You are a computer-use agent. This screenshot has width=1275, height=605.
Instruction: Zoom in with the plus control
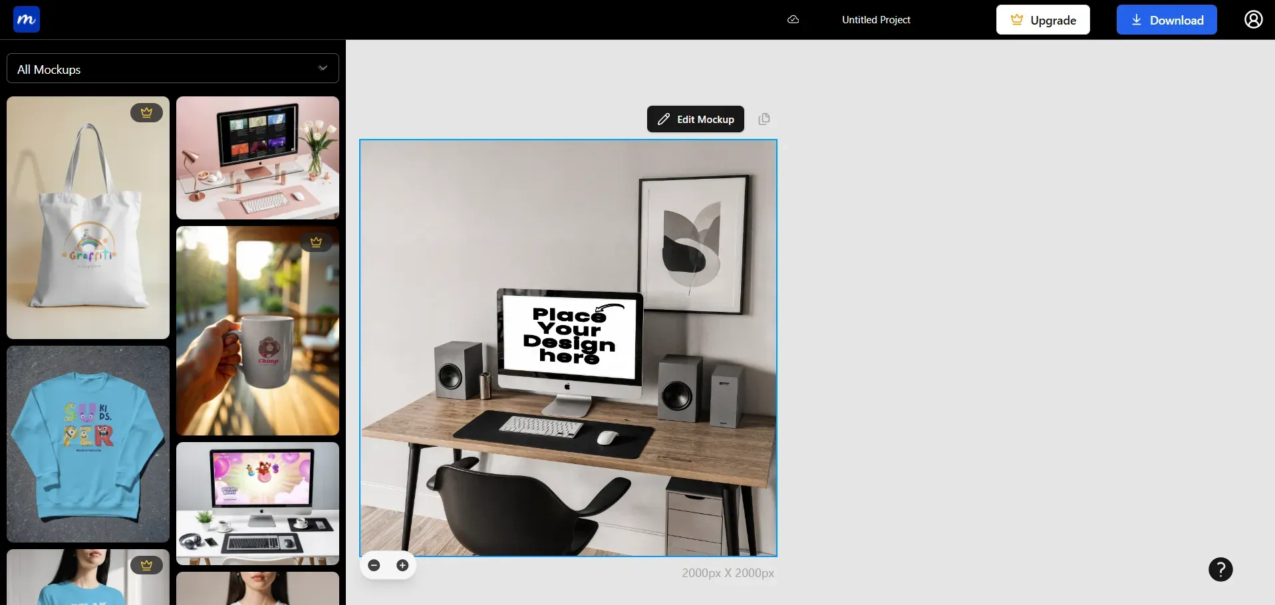tap(402, 565)
